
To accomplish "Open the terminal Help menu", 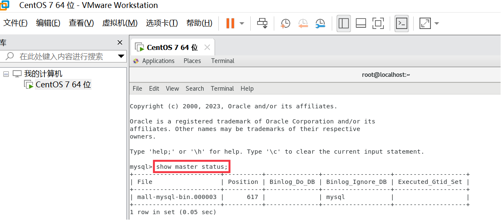I will pos(247,89).
